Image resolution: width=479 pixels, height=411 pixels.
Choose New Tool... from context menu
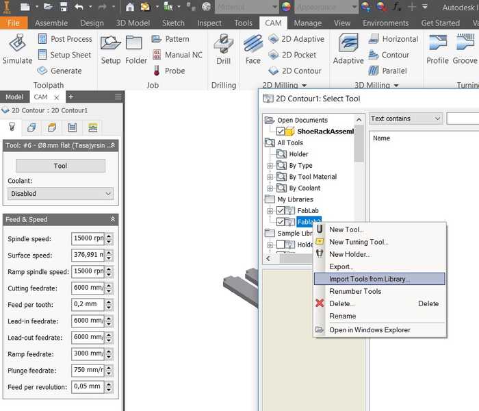(379, 229)
